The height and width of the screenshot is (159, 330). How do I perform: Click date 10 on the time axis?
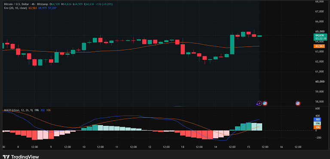[x=84, y=147]
